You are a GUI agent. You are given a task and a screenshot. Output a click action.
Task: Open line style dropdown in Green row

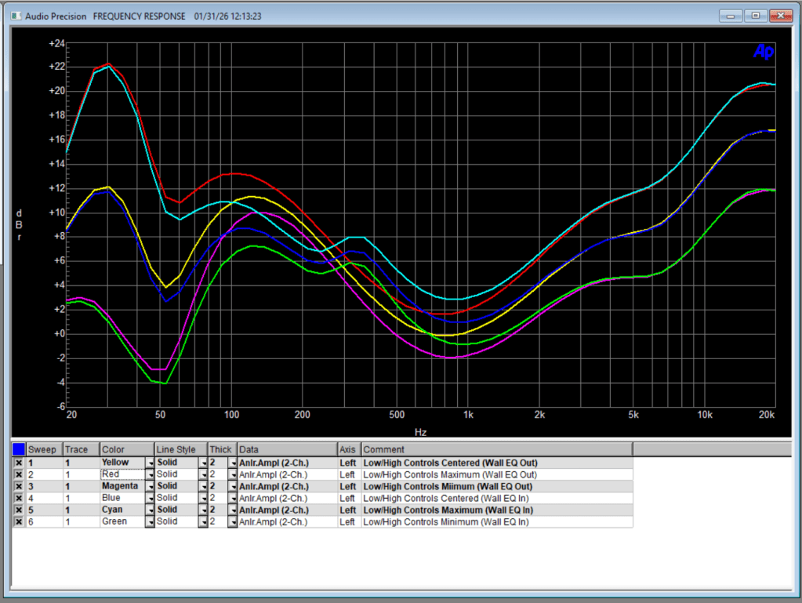pyautogui.click(x=203, y=521)
